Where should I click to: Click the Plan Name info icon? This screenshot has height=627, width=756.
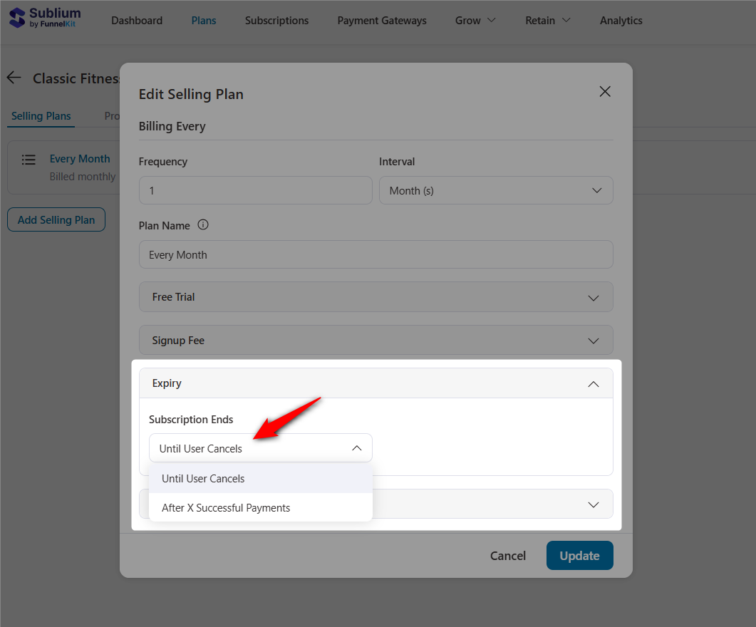click(x=203, y=225)
